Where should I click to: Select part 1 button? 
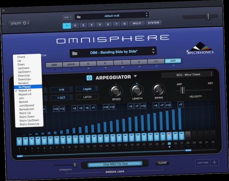click(x=67, y=26)
